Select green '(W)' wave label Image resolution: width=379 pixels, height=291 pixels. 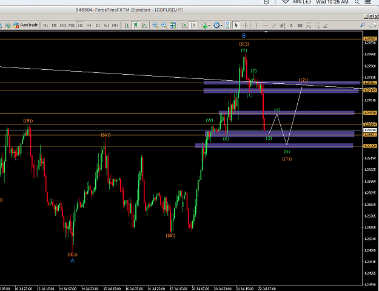pos(210,120)
